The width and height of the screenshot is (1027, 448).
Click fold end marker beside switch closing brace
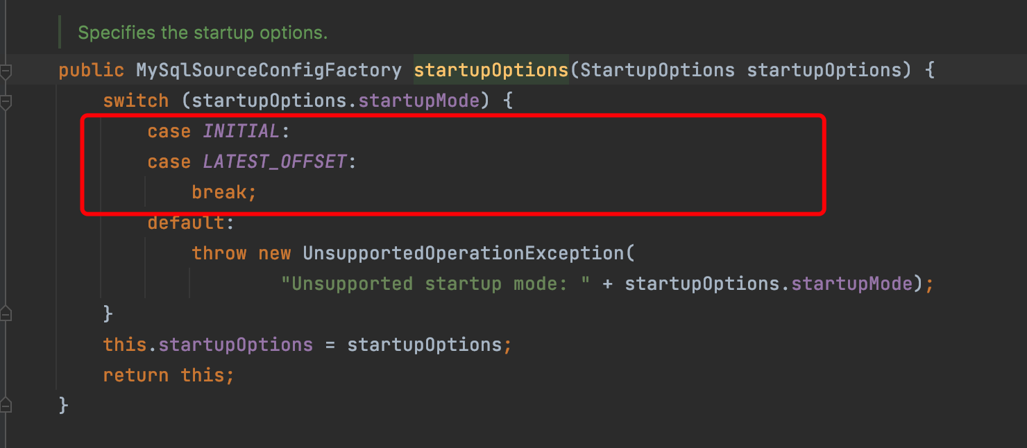[6, 314]
